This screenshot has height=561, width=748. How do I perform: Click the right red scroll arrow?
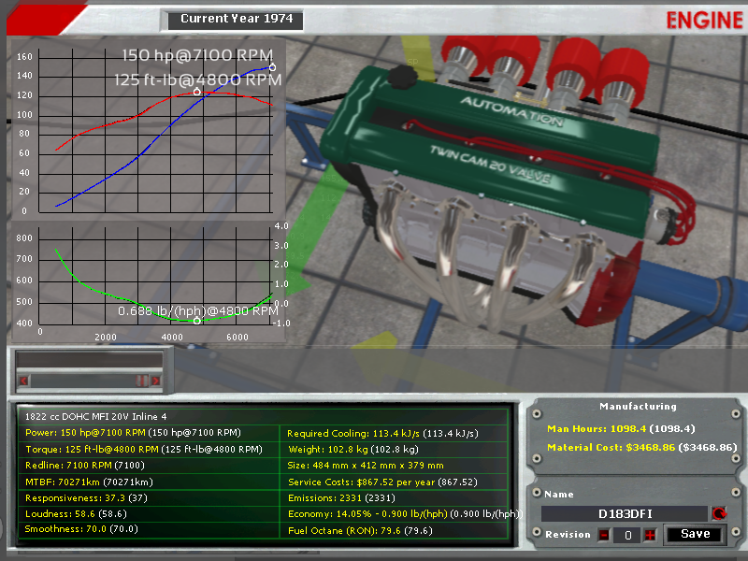[x=154, y=380]
